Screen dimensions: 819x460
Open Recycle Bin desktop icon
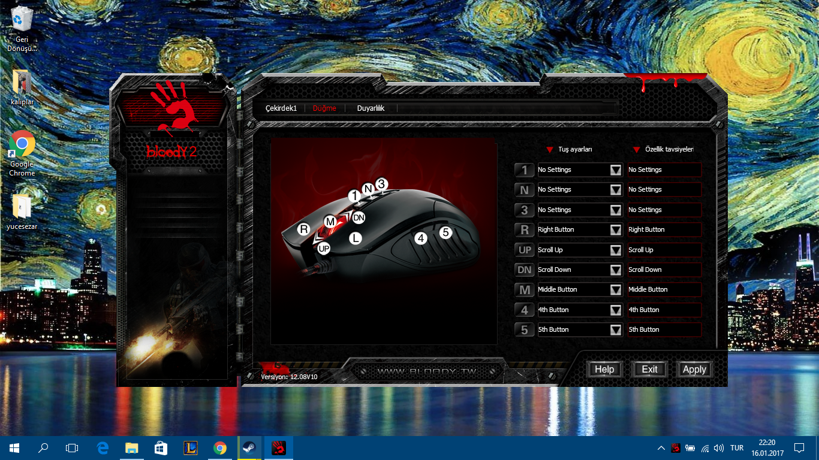pyautogui.click(x=22, y=28)
